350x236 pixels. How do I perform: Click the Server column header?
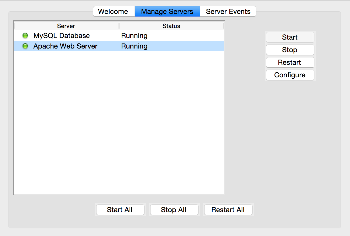pyautogui.click(x=67, y=26)
